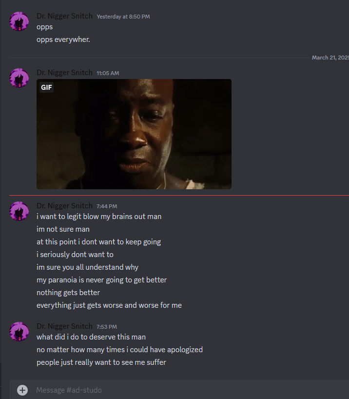Open the author name next to 11:05 AM
The image size is (349, 399).
pos(64,73)
